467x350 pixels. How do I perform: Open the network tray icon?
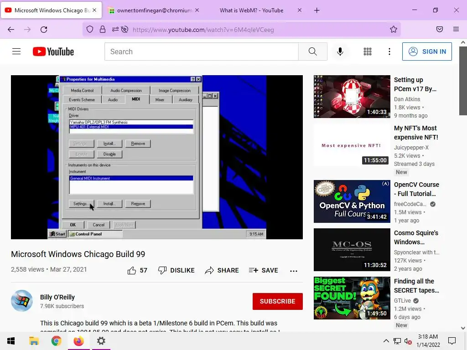pyautogui.click(x=397, y=341)
